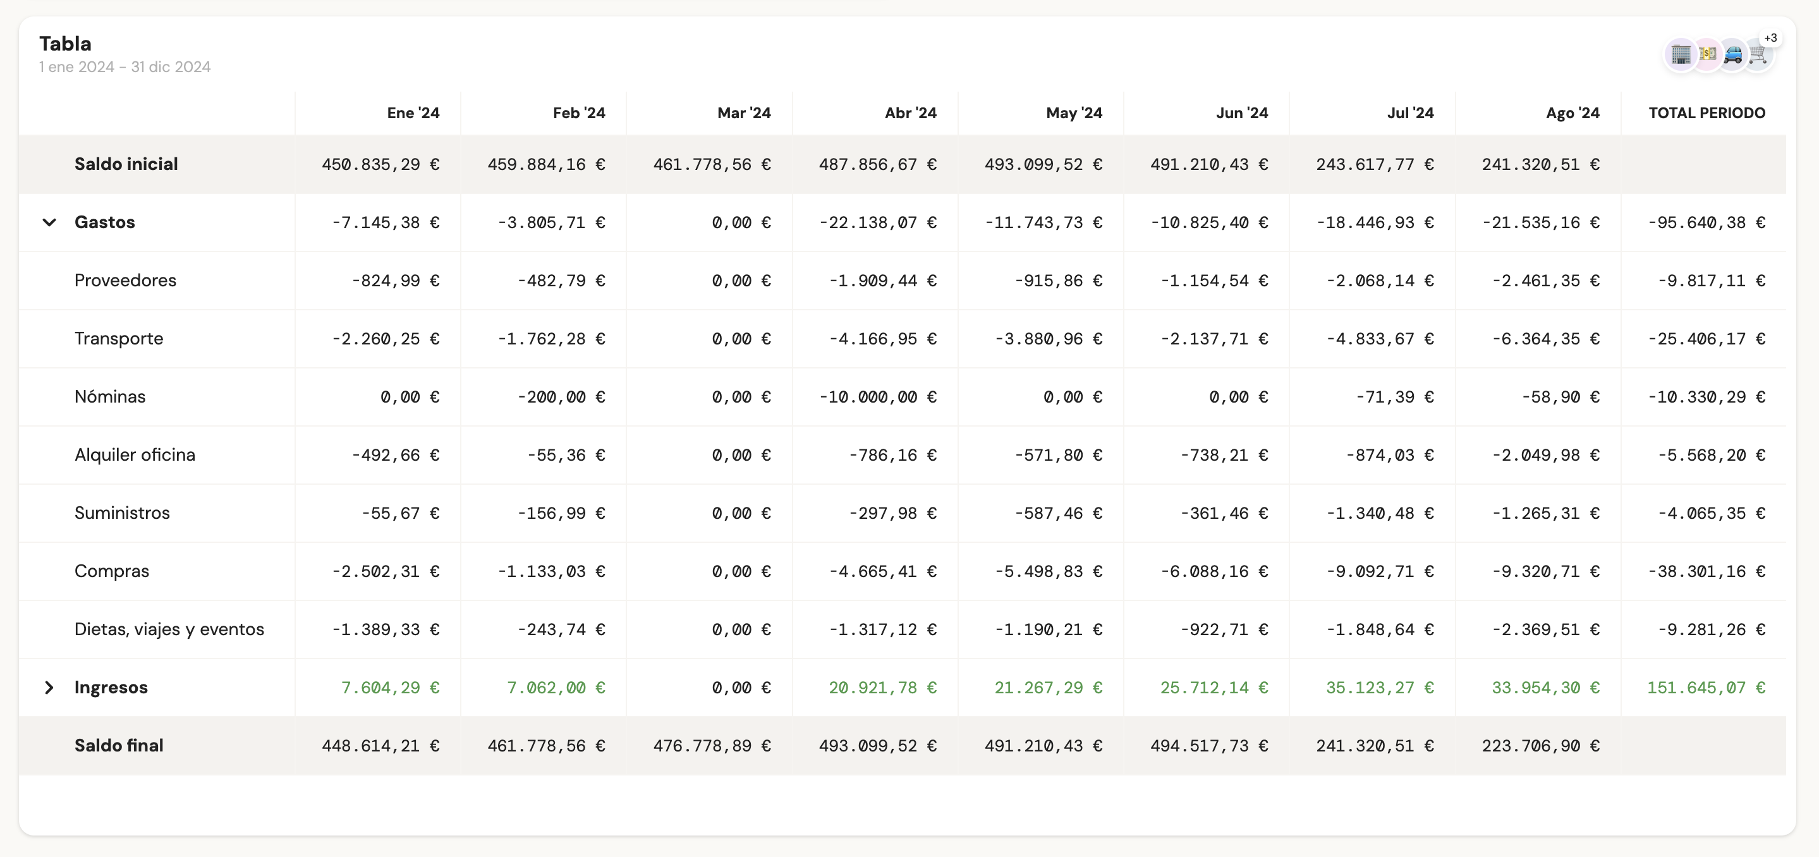Click the Ene '24 column header

pyautogui.click(x=413, y=113)
